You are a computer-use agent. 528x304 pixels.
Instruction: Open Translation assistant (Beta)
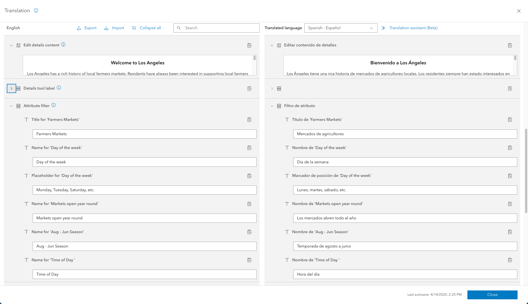(409, 28)
